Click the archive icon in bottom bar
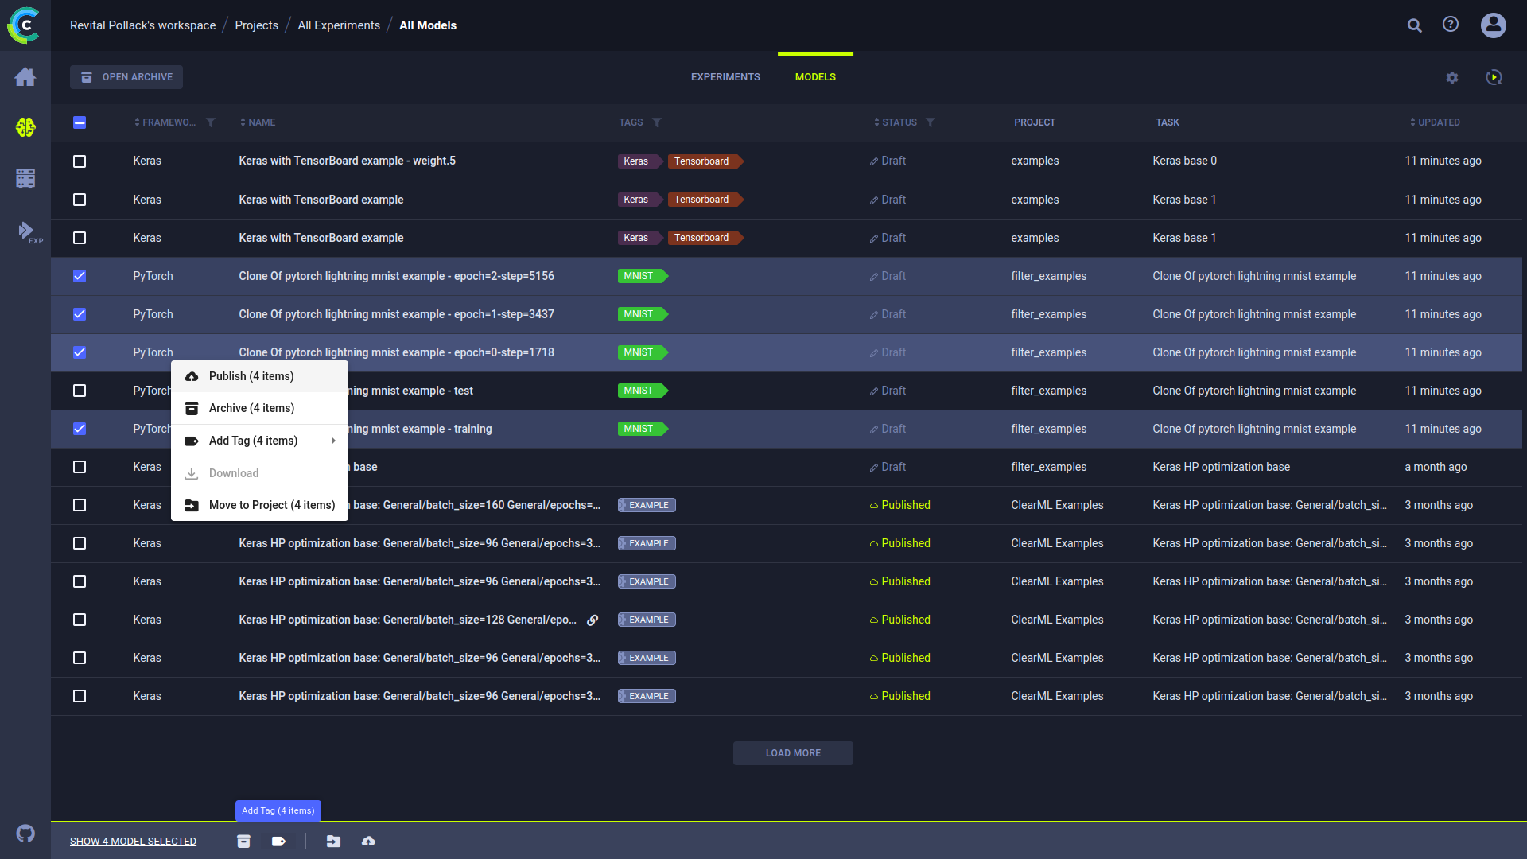This screenshot has height=859, width=1527. (243, 842)
